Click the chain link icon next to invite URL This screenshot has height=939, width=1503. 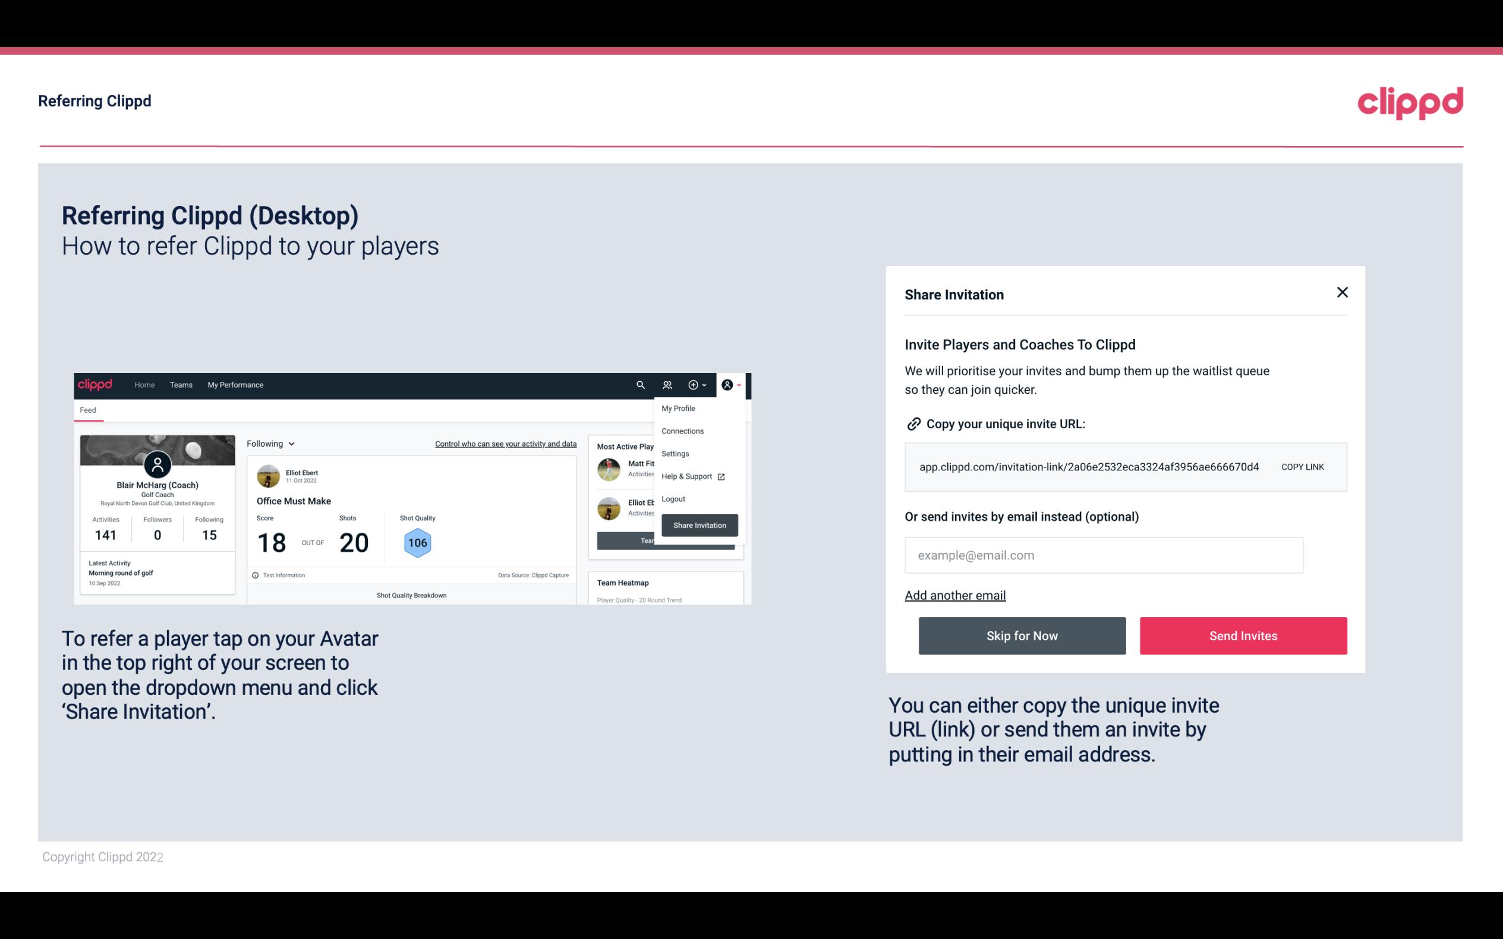tap(912, 424)
